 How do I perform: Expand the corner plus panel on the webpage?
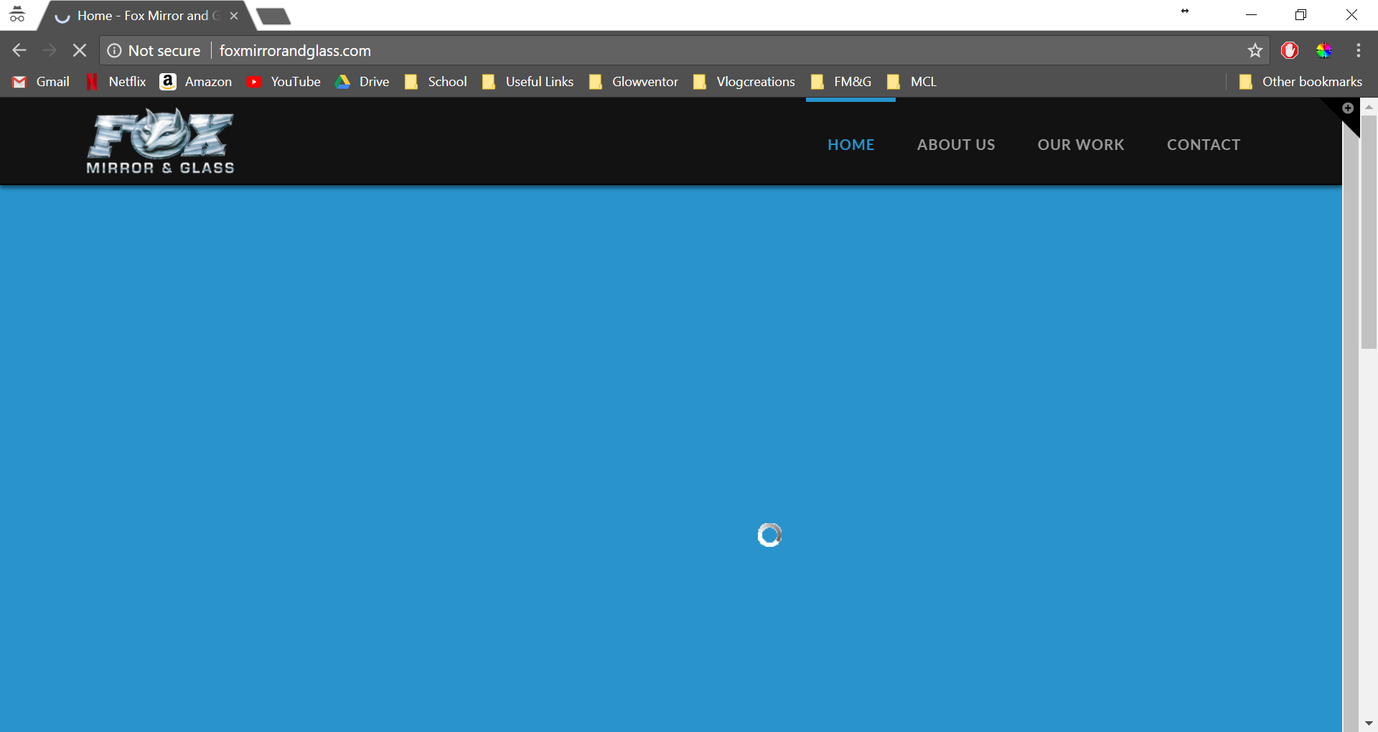click(x=1348, y=108)
